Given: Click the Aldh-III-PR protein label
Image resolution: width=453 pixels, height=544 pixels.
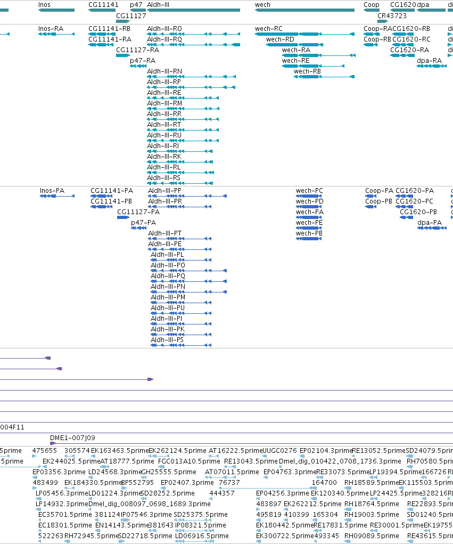Looking at the screenshot, I should (165, 201).
